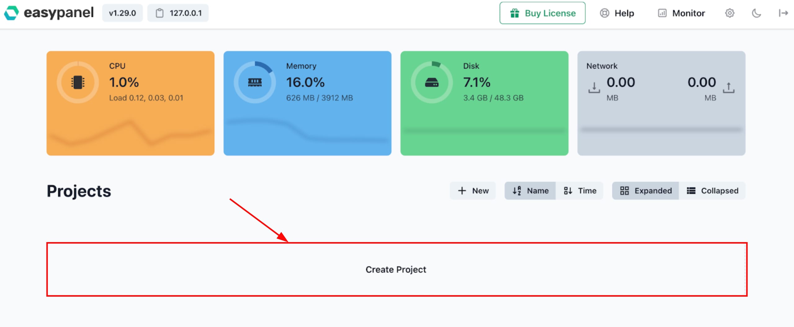Viewport: 794px width, 327px height.
Task: Select the CPU usage gauge icon
Action: click(78, 82)
